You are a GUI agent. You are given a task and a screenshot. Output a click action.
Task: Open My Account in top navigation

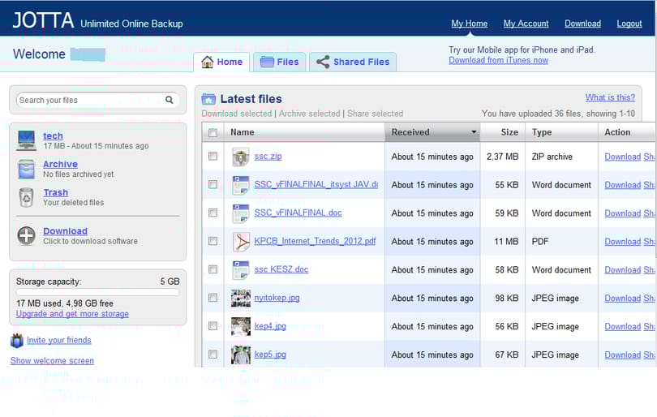point(526,24)
